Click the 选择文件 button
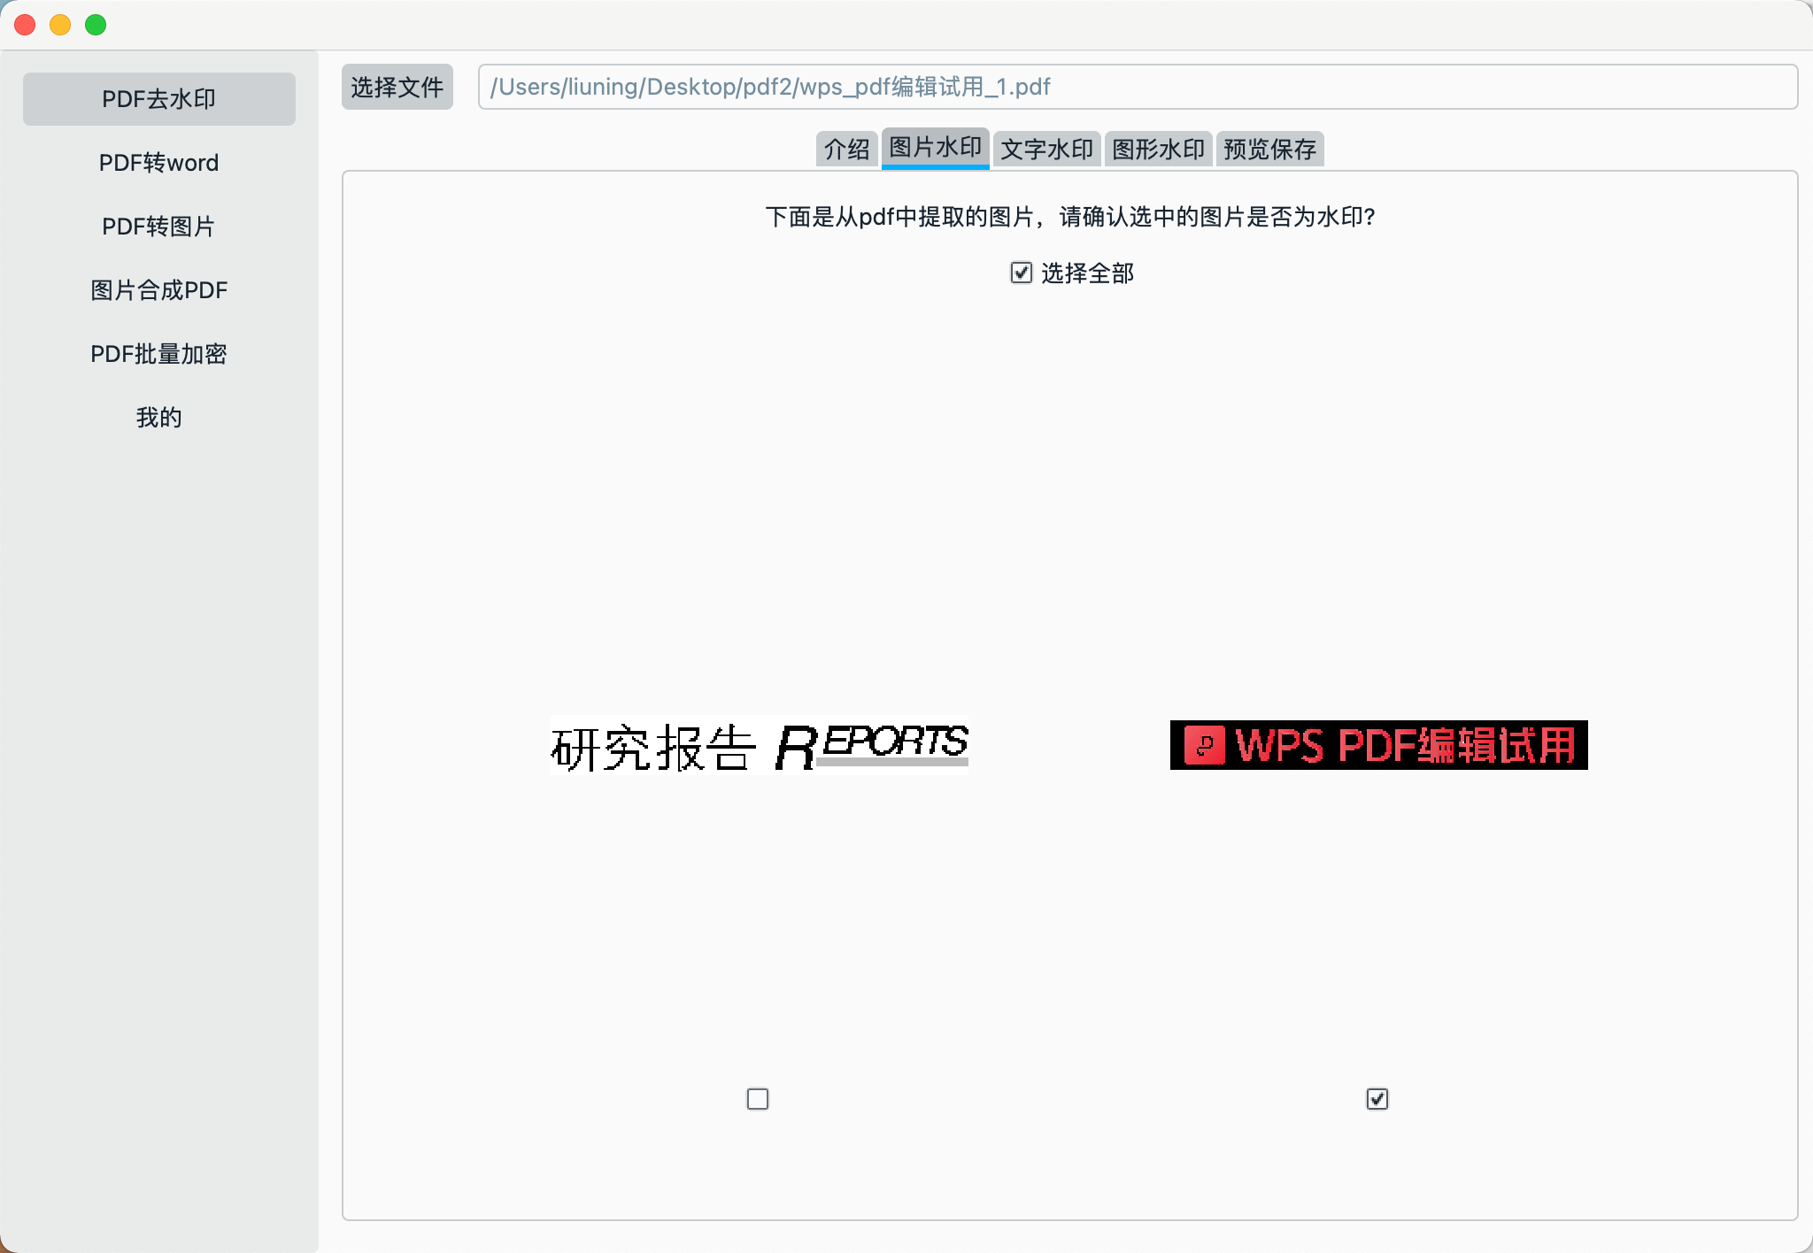The image size is (1813, 1253). pos(397,87)
